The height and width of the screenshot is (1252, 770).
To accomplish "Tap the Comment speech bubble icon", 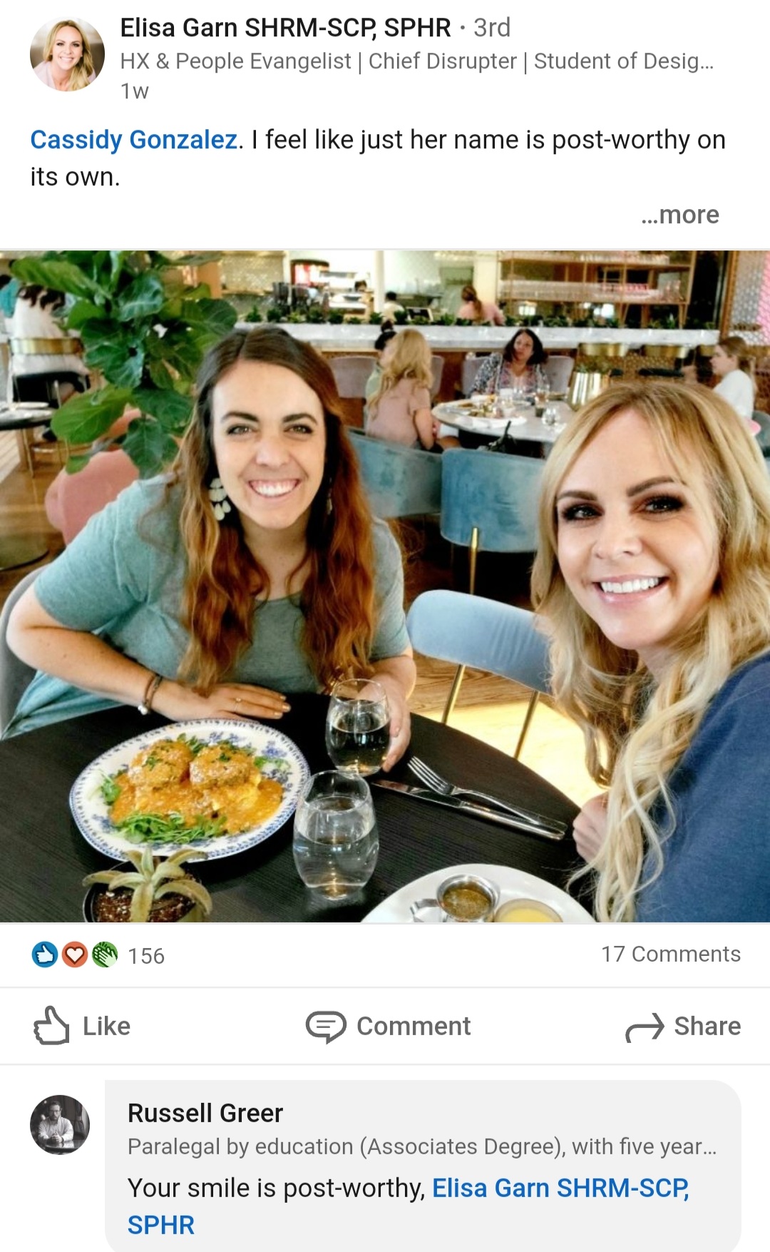I will tap(326, 1027).
